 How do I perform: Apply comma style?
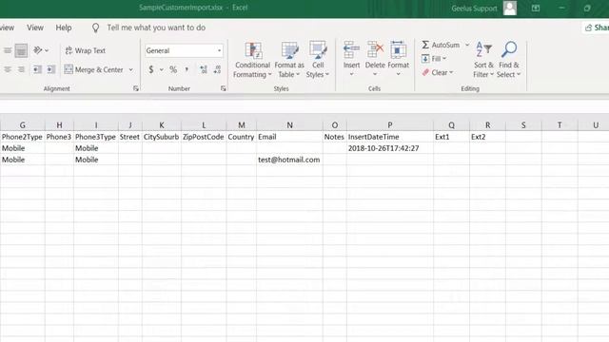(187, 69)
